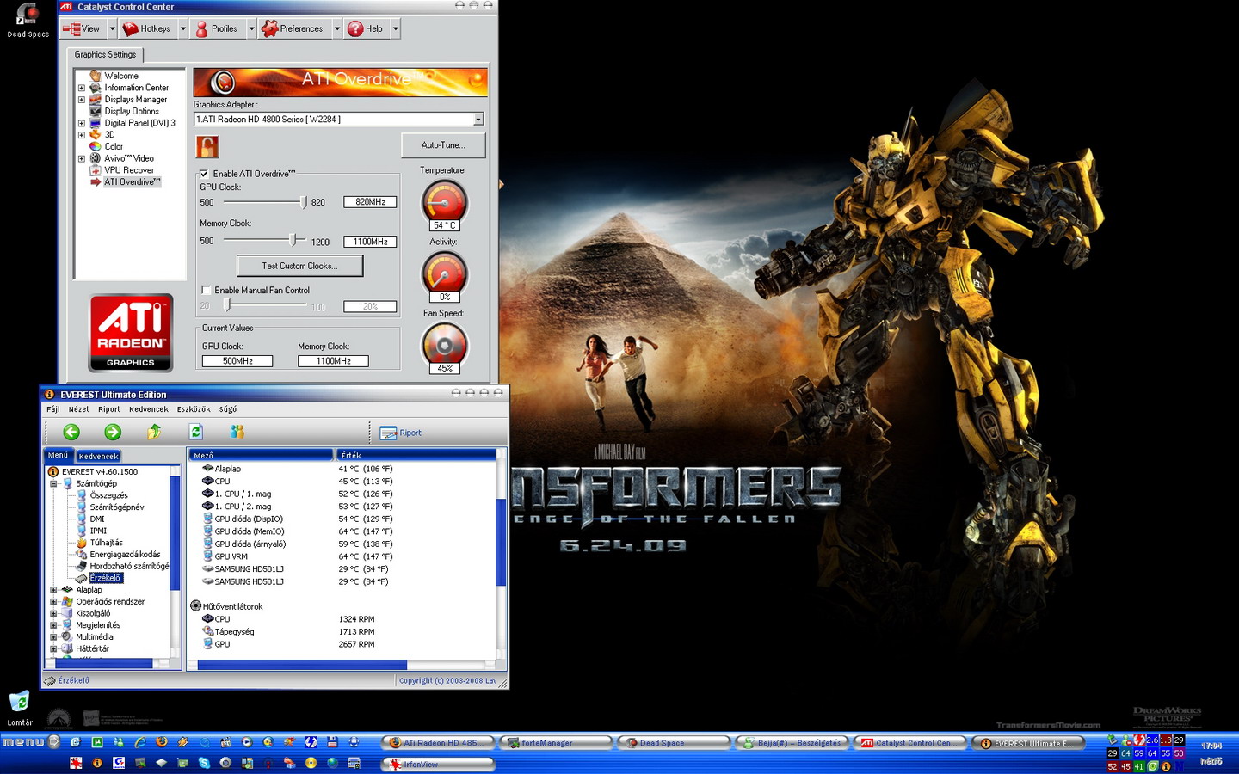Screen dimensions: 1239x774
Task: Open the View button dropdown arrow
Action: coord(112,28)
